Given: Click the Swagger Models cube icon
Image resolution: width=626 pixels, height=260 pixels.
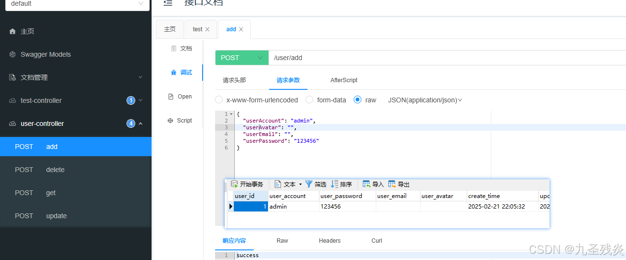Looking at the screenshot, I should coord(13,54).
